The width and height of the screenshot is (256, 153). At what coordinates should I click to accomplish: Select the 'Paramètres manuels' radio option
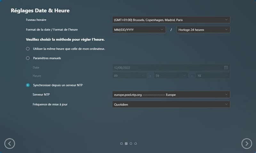[x=28, y=58]
